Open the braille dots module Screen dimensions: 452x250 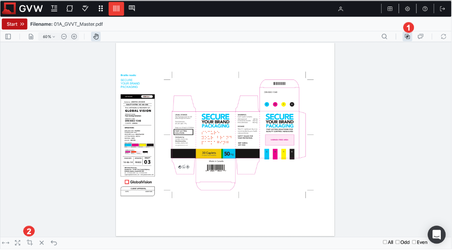pos(101,9)
